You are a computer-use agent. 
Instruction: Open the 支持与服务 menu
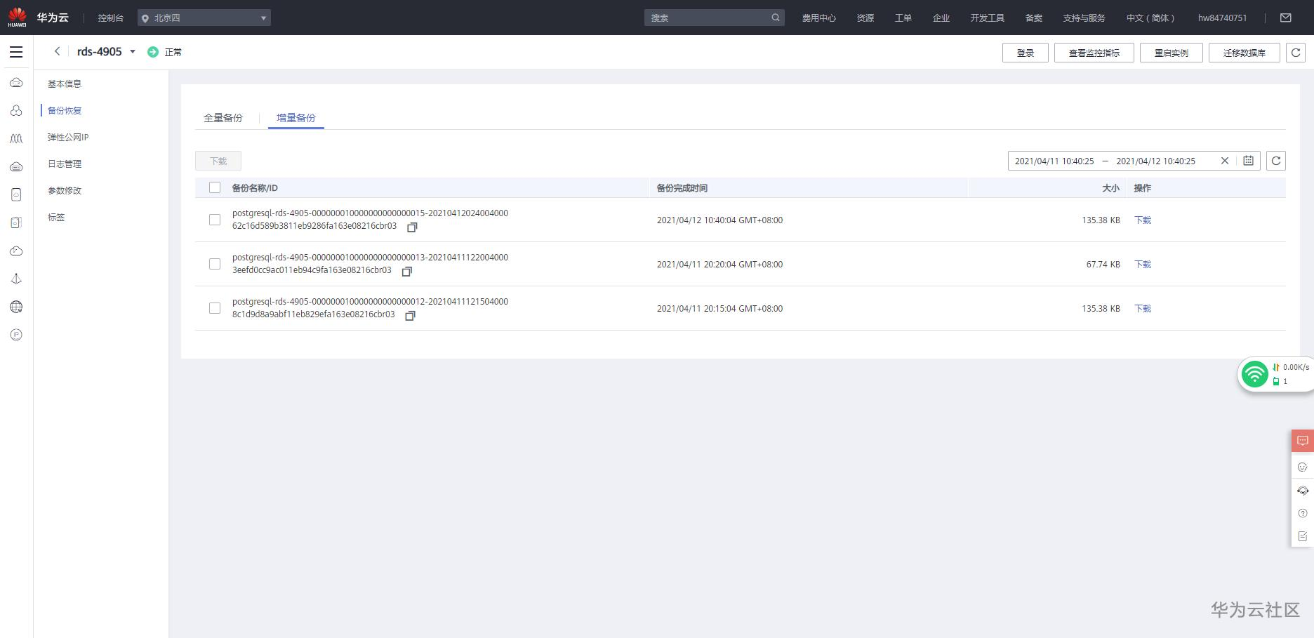point(1084,18)
